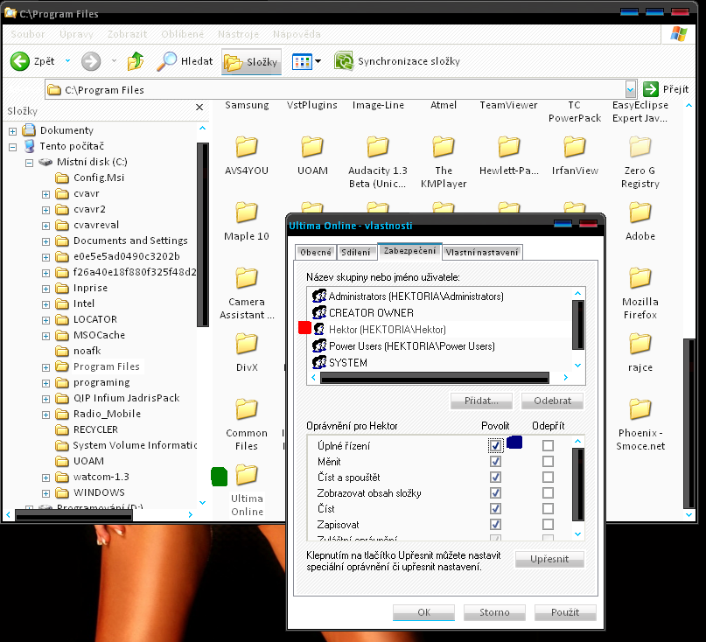Select the Hewlett-Pa... folder icon
Viewport: 706px width, 642px height.
click(509, 147)
